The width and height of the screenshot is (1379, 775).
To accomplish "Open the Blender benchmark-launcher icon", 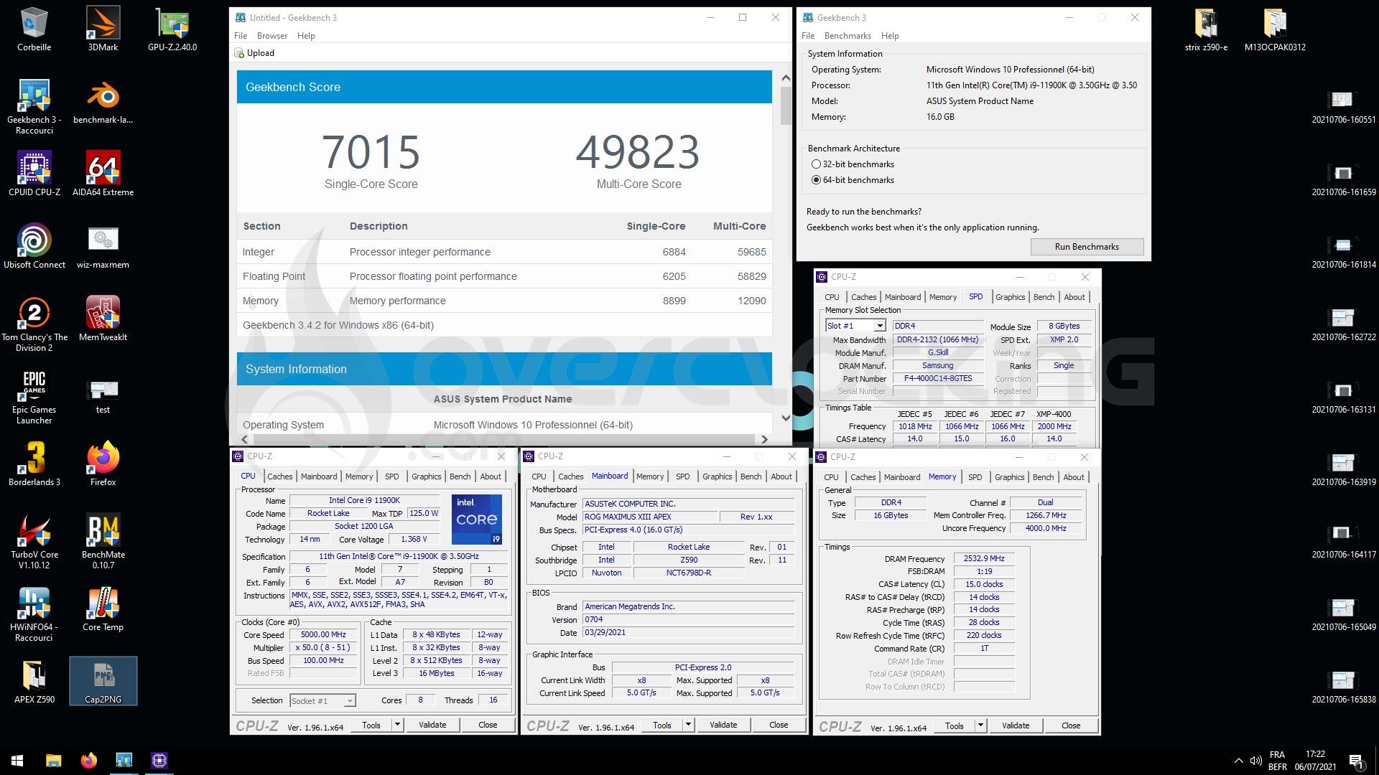I will (x=103, y=102).
